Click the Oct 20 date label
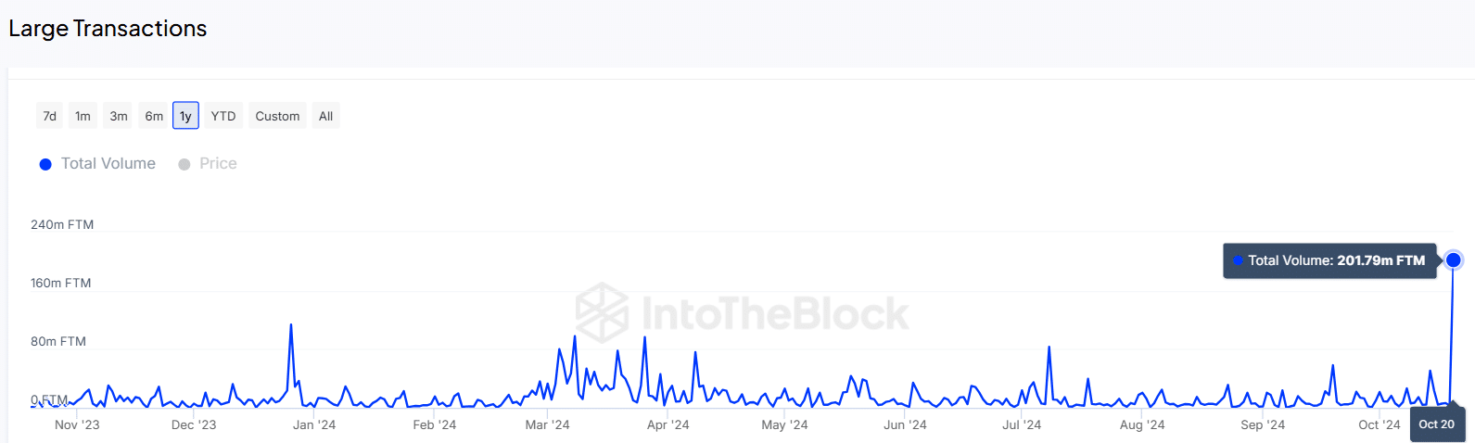1475x443 pixels. pos(1436,424)
